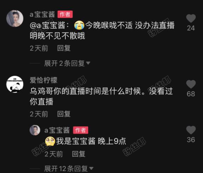
Task: Open small a宝宝酱 avatar in reply
Action: (x=35, y=130)
